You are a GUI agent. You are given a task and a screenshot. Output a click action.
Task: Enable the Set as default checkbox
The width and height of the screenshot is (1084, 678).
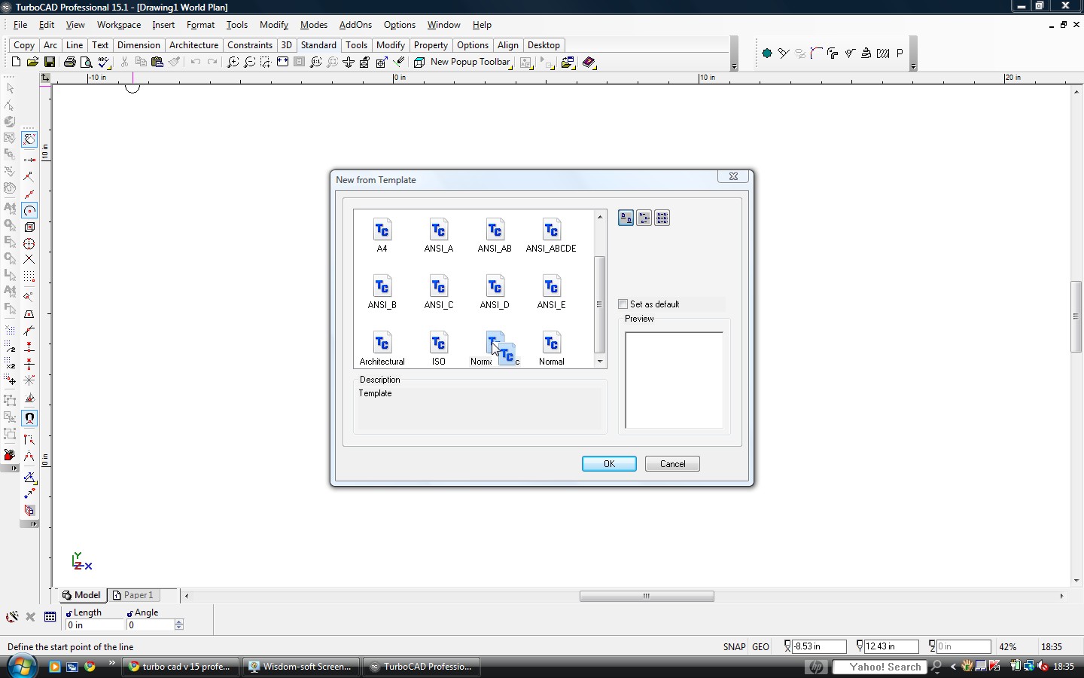coord(623,304)
